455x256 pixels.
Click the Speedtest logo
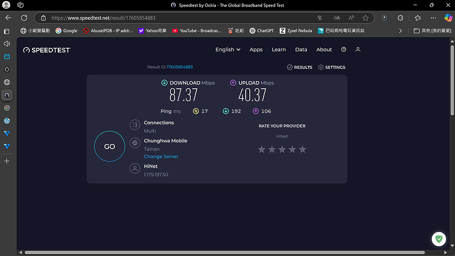pyautogui.click(x=47, y=50)
